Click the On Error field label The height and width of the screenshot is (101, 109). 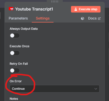16,81
